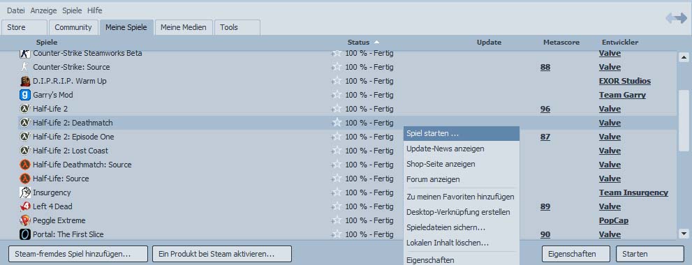The image size is (692, 265).
Task: Click the scrollbar up arrow
Action: click(x=684, y=57)
